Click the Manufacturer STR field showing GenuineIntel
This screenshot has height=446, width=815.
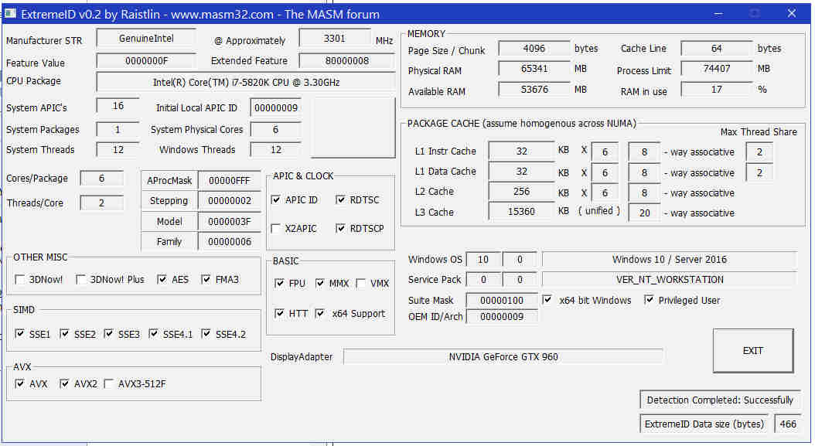[x=146, y=39]
